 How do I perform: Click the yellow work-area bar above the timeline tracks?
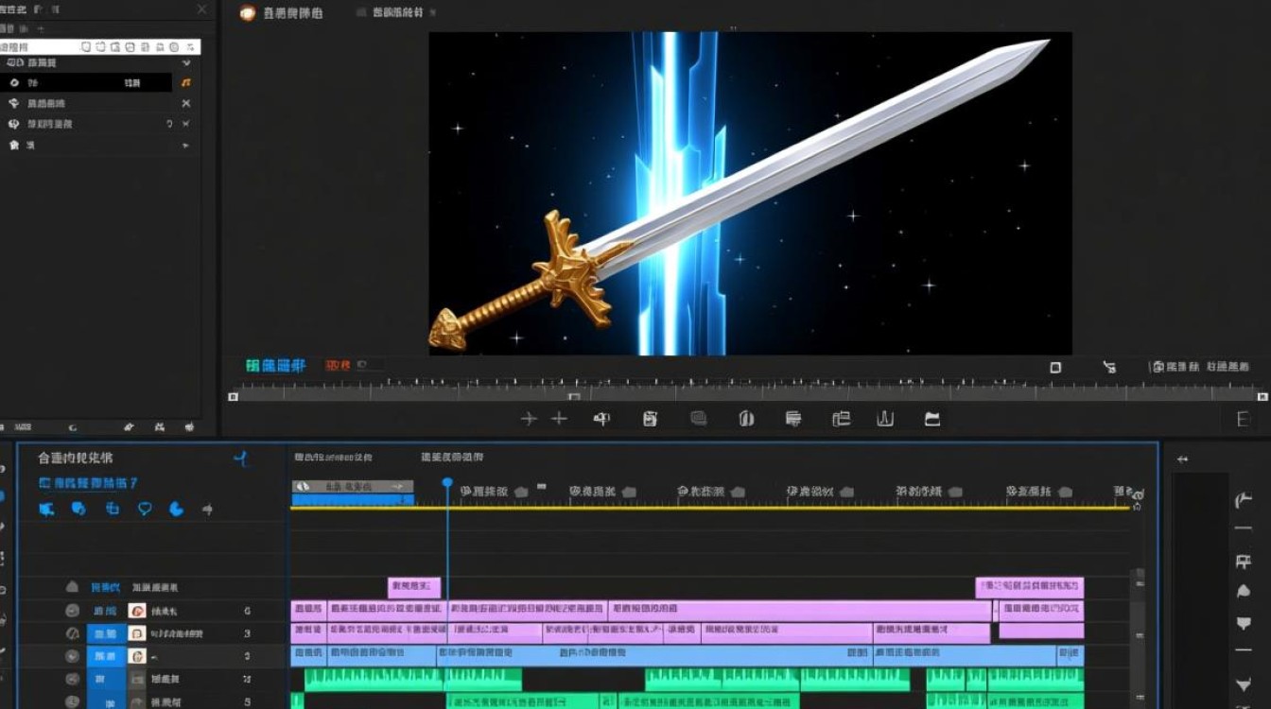click(710, 508)
